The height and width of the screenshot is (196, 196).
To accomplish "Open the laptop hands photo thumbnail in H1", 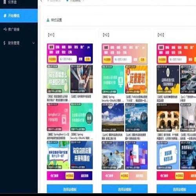I will coord(82,79).
